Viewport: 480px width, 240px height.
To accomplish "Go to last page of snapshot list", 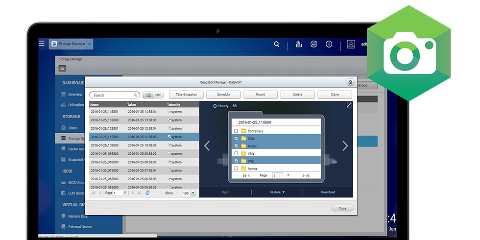I will [x=139, y=193].
